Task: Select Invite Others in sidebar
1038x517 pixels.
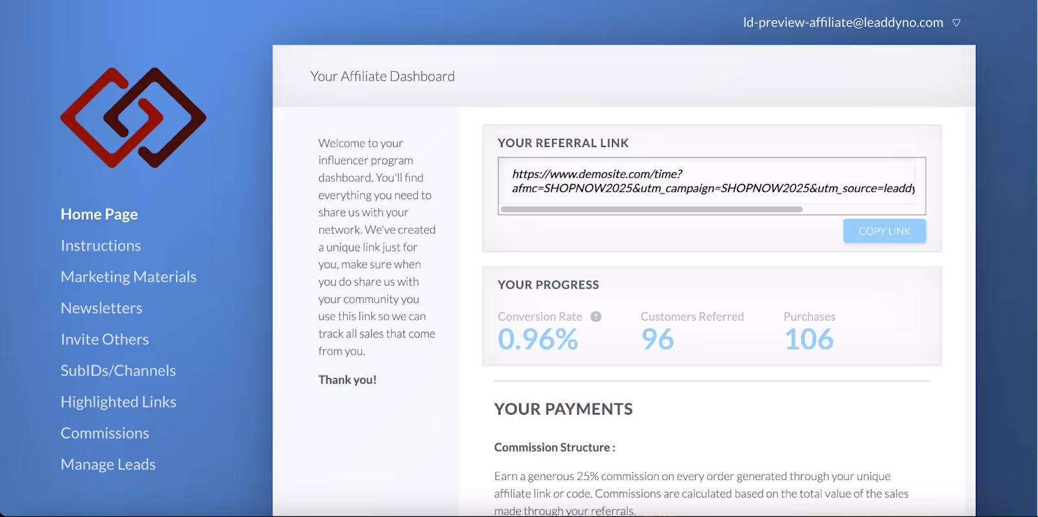Action: 104,339
